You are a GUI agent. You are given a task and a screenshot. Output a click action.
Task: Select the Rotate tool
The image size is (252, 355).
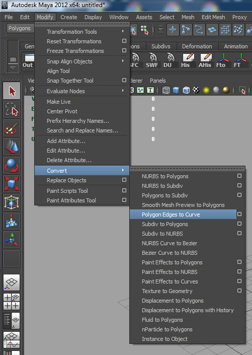point(12,165)
